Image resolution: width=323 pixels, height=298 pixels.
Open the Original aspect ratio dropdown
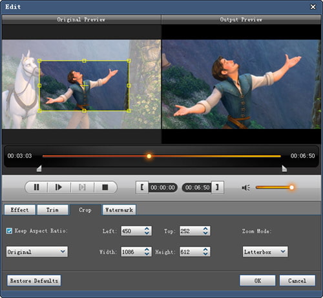[37, 252]
